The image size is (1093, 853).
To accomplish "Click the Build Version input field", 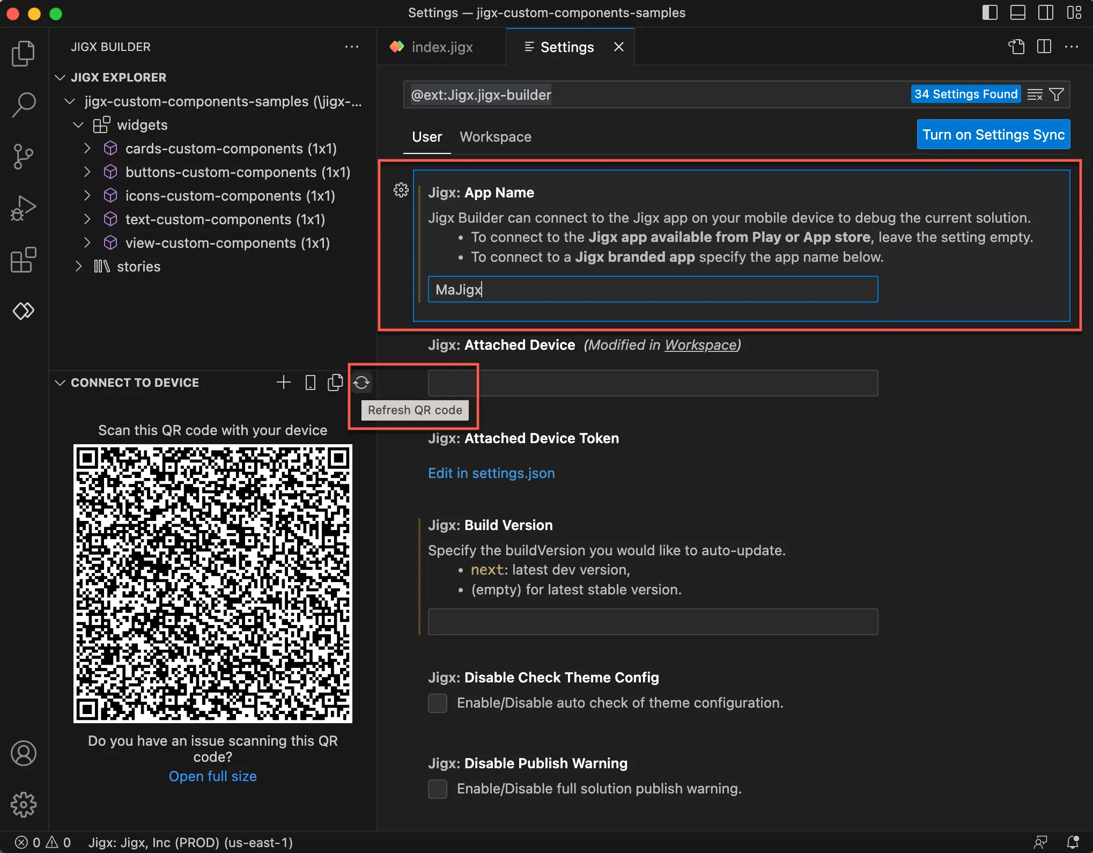I will pyautogui.click(x=653, y=621).
